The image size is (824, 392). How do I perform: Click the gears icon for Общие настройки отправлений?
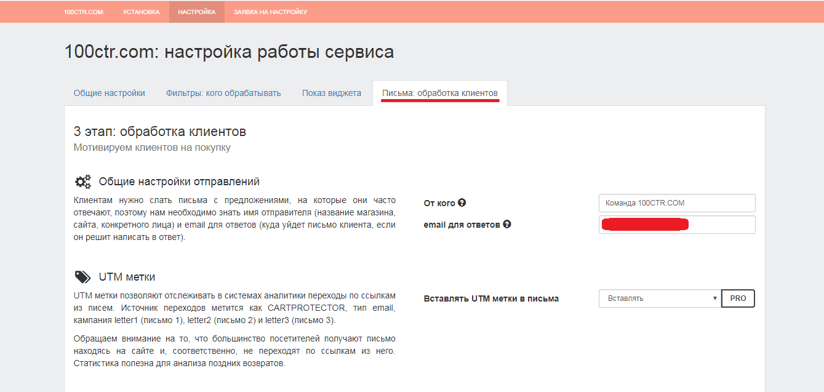pos(82,182)
